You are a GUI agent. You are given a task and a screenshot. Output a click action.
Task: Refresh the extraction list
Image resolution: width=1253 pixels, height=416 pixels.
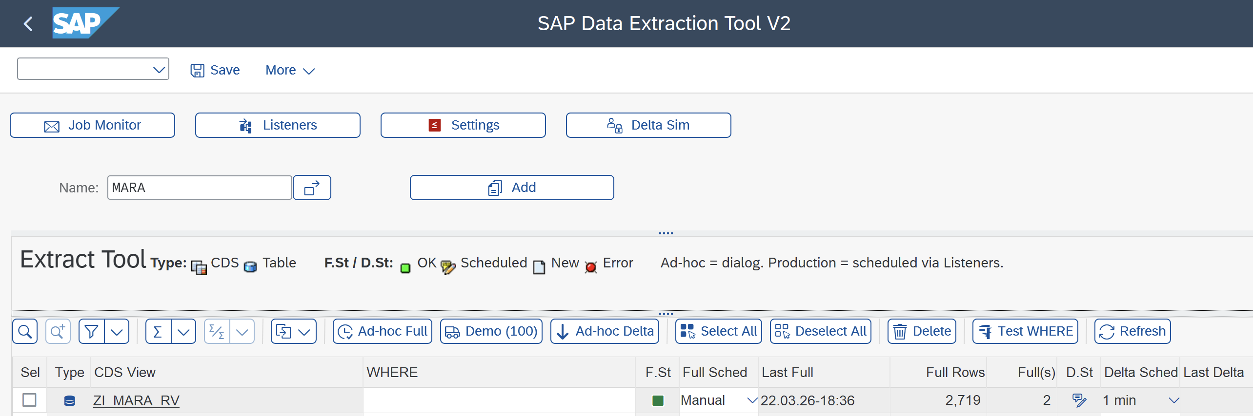[1132, 331]
